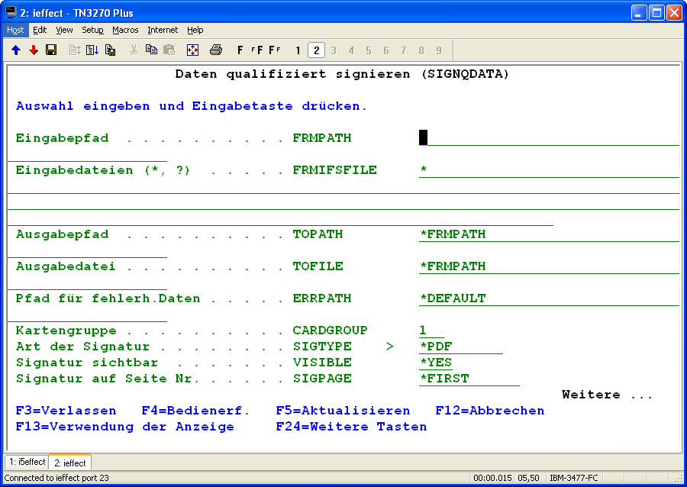Click the F3=Verlassen function key text
Screen dimensions: 687x487
pos(66,411)
